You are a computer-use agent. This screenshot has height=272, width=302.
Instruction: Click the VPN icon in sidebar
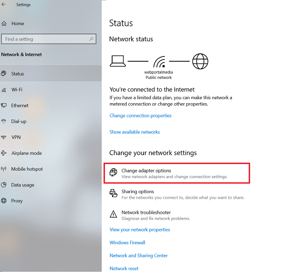click(4, 137)
